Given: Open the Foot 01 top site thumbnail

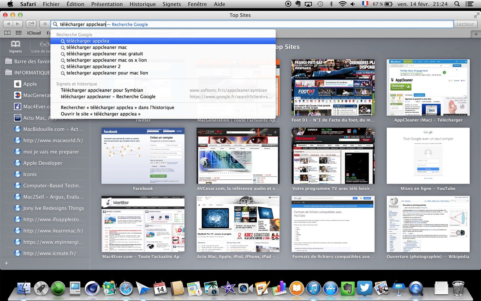Looking at the screenshot, I should (x=333, y=87).
